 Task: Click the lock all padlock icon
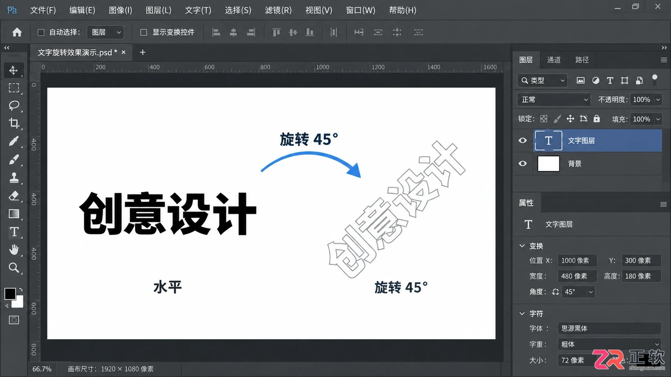[597, 119]
